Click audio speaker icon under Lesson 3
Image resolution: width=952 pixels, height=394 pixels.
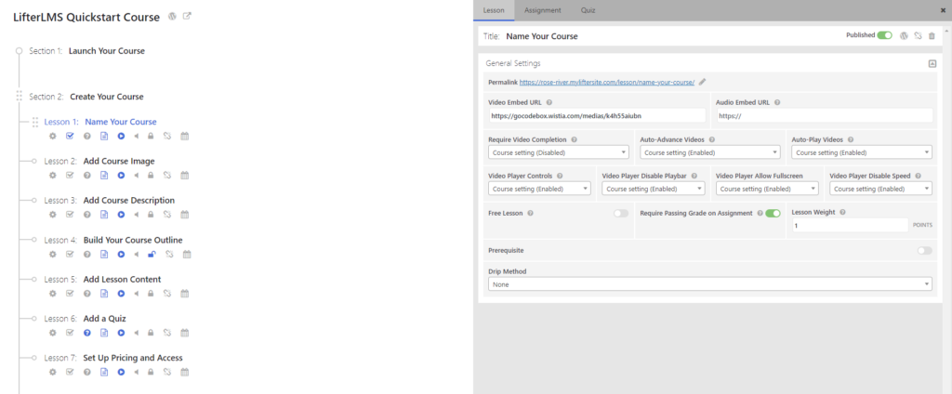point(137,215)
